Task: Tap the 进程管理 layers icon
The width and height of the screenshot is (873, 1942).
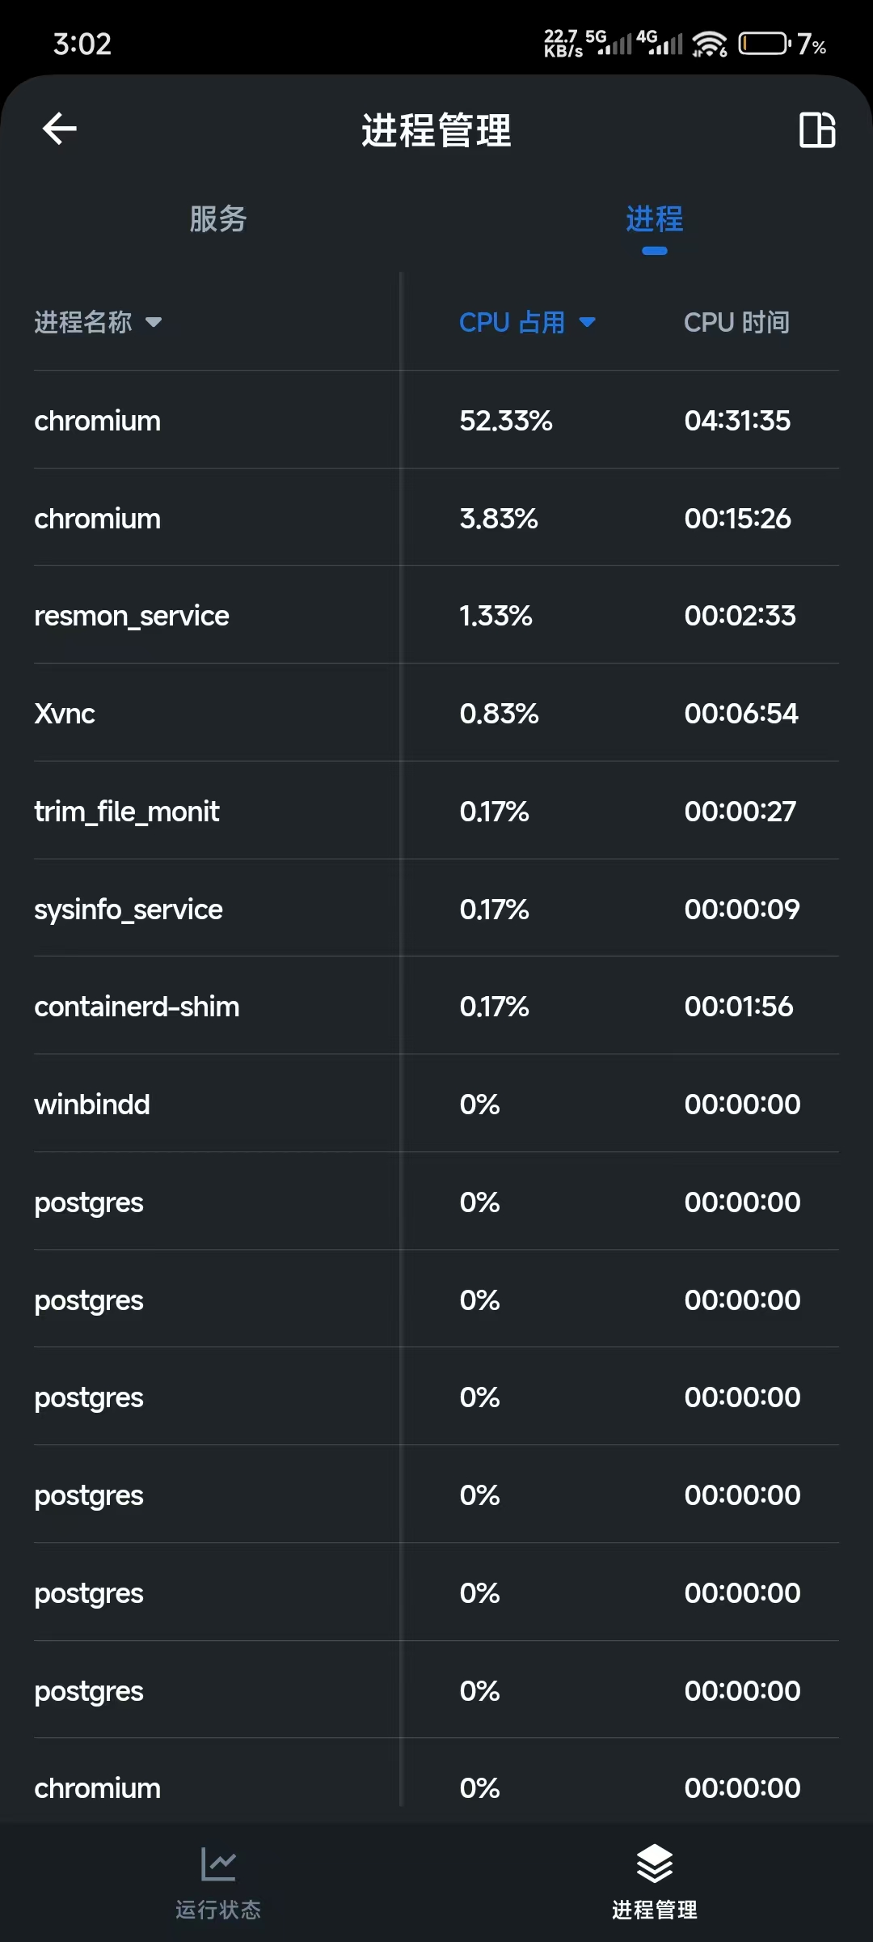Action: [x=654, y=1864]
